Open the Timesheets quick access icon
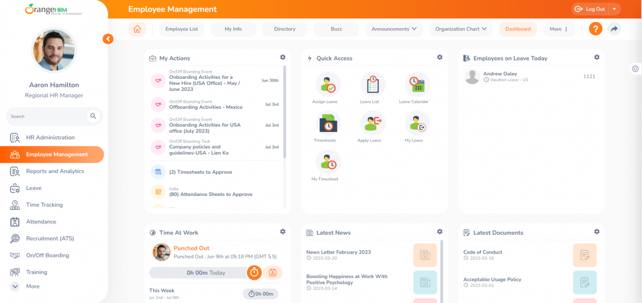642x303 pixels. point(328,124)
